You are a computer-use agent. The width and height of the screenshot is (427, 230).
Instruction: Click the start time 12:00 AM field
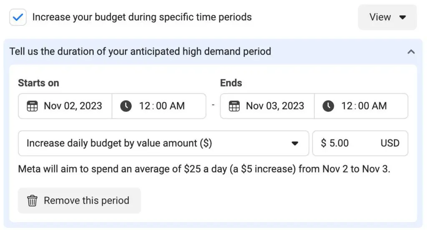pyautogui.click(x=162, y=106)
